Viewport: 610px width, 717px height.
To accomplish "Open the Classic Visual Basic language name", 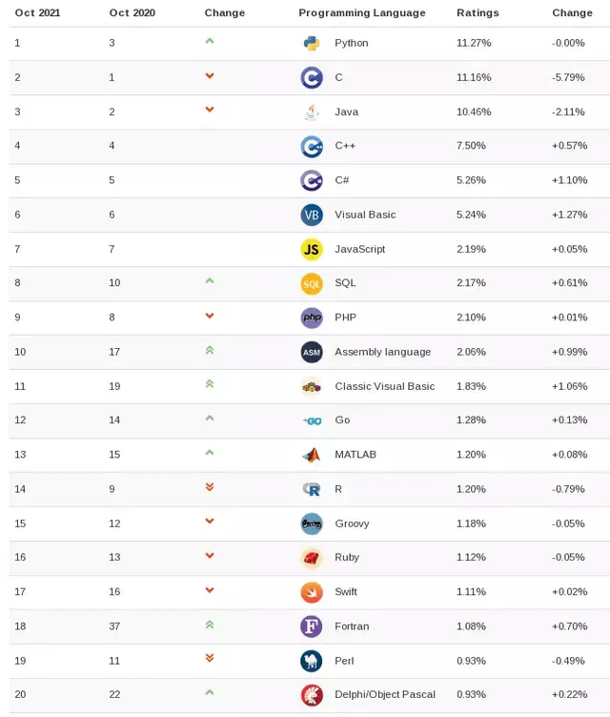I will pyautogui.click(x=384, y=386).
